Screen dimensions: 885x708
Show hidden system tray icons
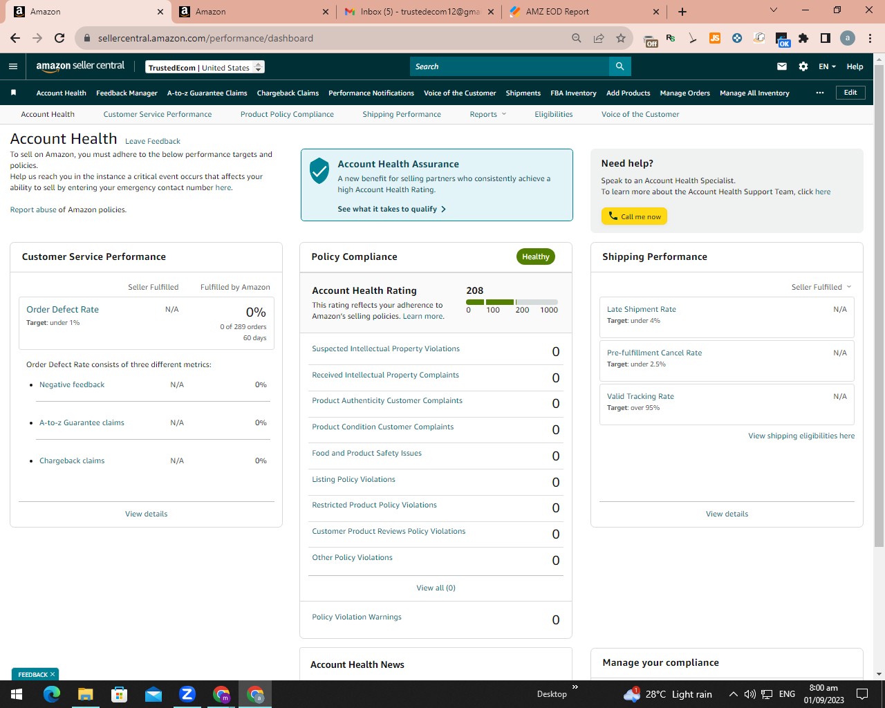[x=733, y=694]
